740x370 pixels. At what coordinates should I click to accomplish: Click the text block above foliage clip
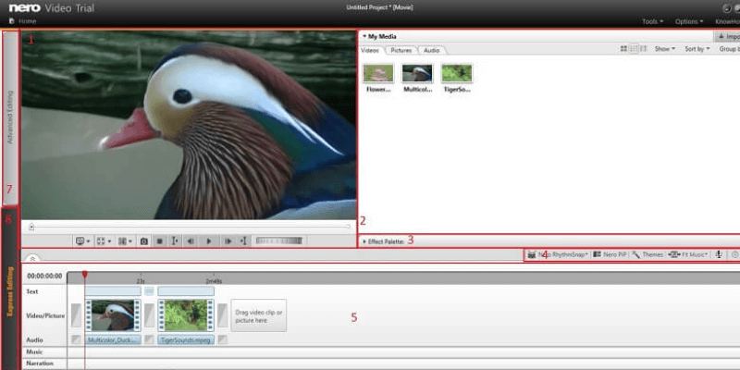click(186, 291)
